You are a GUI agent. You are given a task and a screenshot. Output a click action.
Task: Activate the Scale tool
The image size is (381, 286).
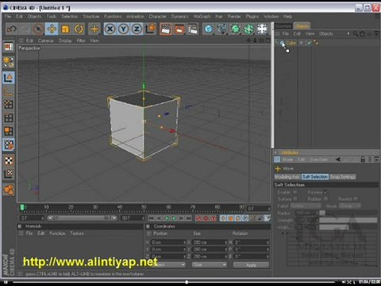[65, 29]
